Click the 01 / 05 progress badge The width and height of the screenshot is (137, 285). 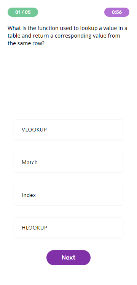coord(23,12)
